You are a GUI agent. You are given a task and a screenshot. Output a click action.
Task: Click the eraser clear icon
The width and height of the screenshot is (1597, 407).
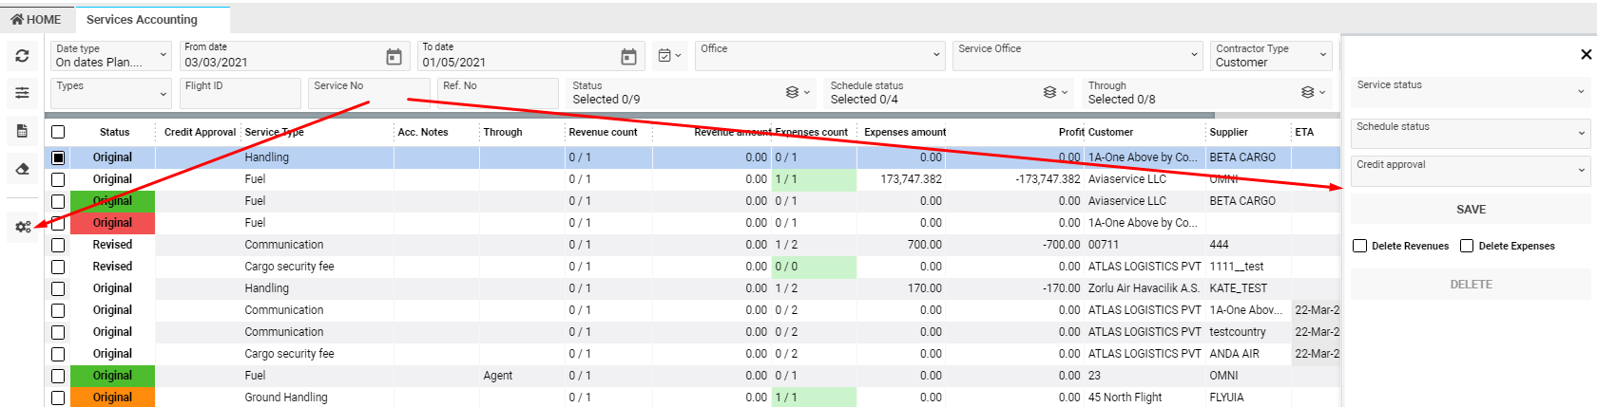pos(23,169)
